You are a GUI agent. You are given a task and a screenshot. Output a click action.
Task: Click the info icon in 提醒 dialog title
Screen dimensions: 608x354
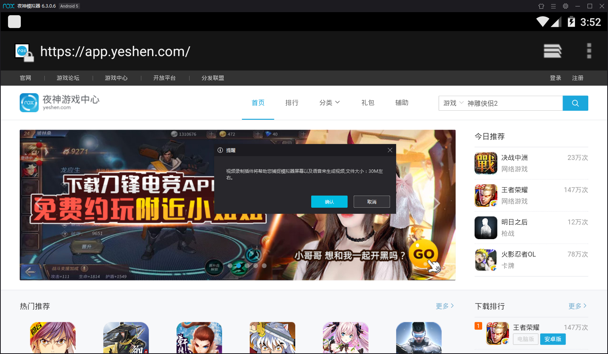220,150
